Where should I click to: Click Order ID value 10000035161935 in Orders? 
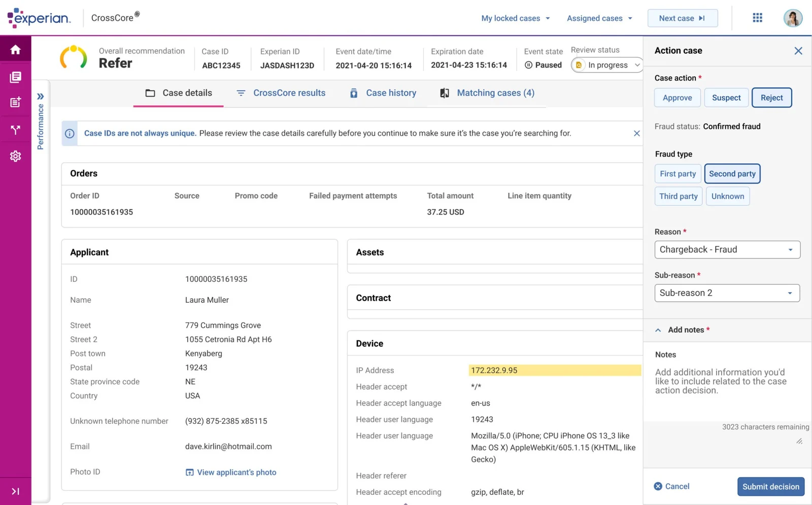point(101,212)
